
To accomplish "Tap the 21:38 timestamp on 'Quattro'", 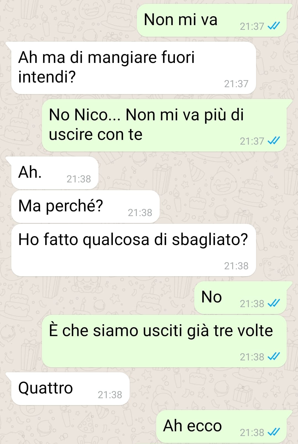I will 110,395.
